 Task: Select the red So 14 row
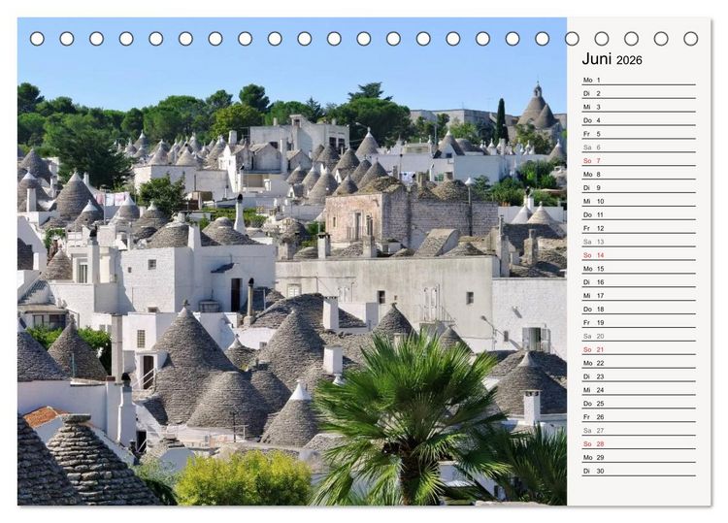639,255
